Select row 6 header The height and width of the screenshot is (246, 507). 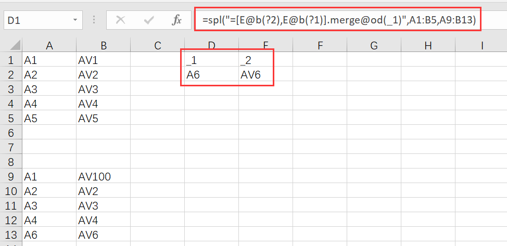click(10, 133)
